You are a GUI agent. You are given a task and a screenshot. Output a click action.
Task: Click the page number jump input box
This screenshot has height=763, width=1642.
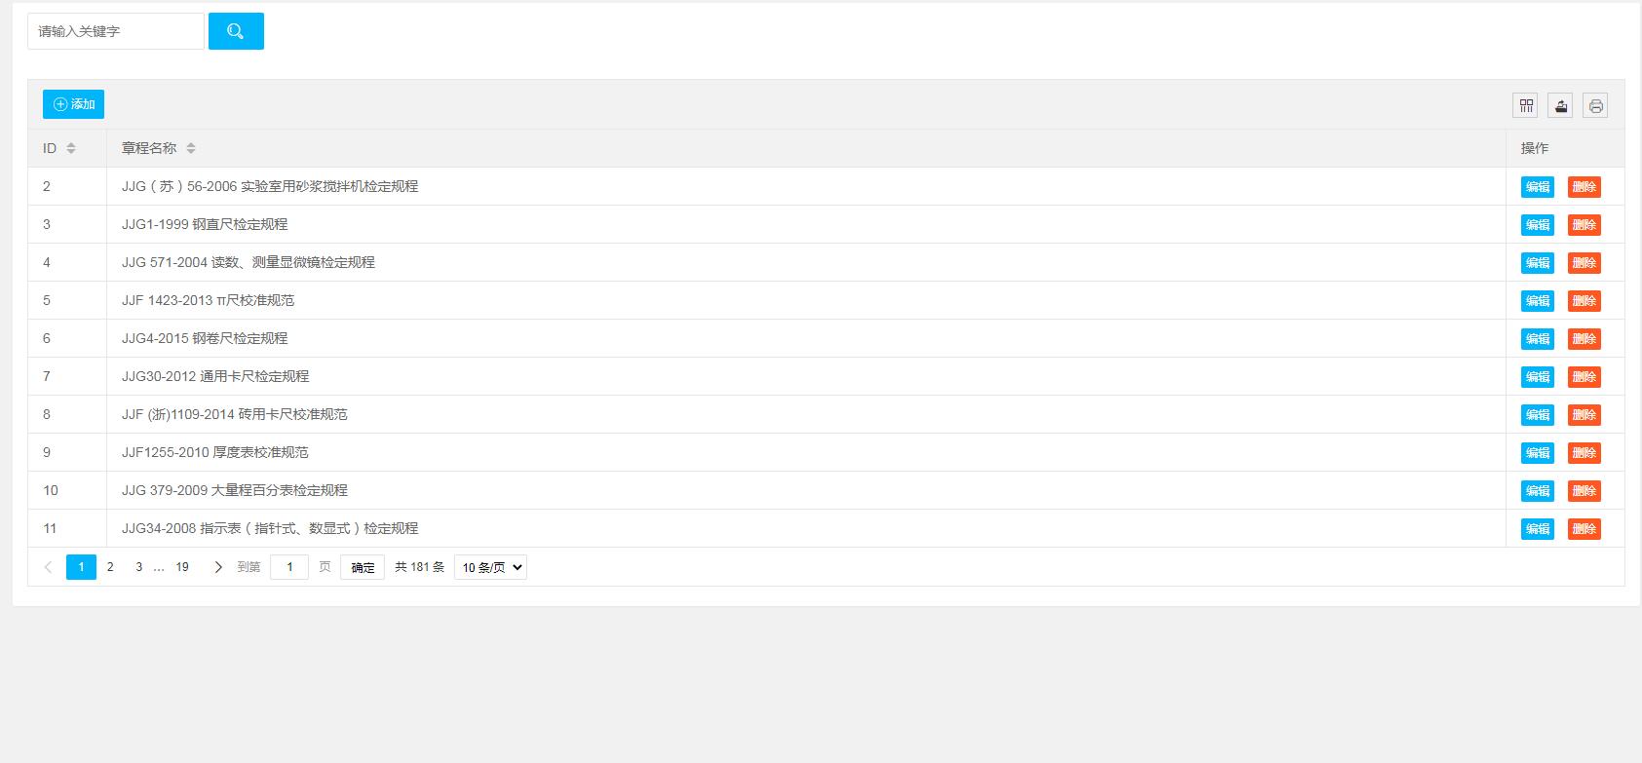pyautogui.click(x=289, y=567)
